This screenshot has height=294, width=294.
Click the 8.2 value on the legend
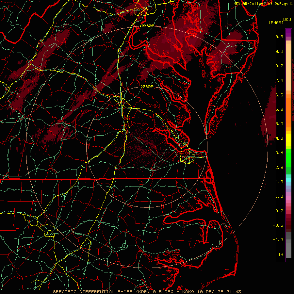279,66
